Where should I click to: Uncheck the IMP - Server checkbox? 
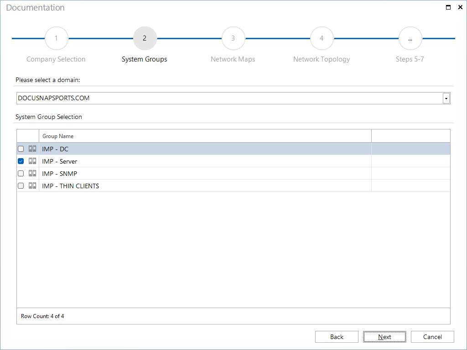click(x=21, y=161)
